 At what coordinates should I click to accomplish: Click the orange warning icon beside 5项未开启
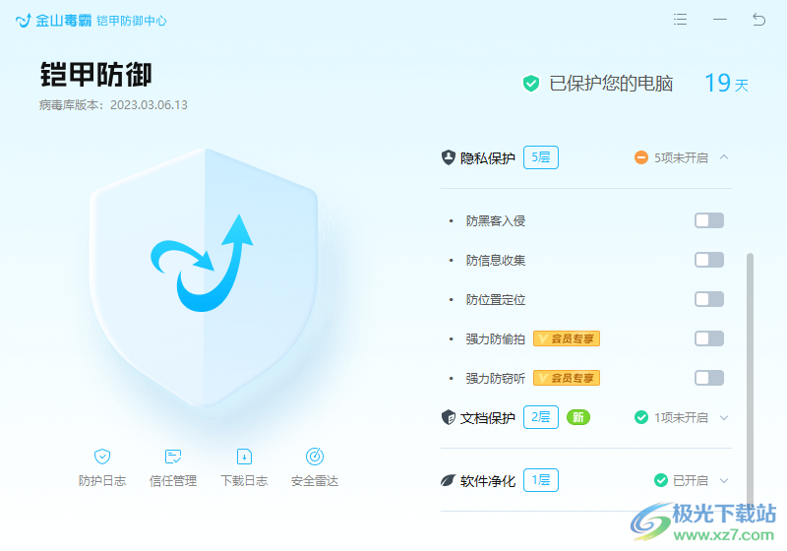tap(641, 157)
